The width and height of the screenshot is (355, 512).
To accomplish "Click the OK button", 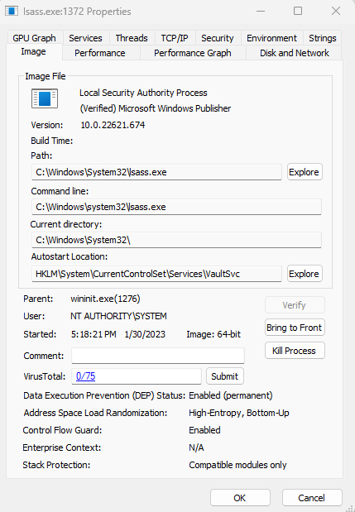I will 240,498.
